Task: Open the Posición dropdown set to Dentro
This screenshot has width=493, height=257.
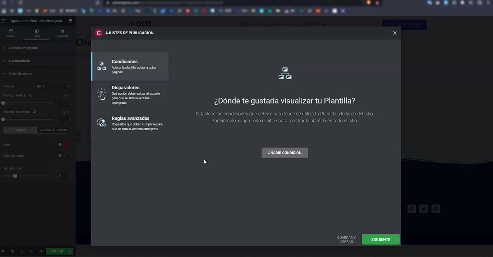Action: point(53,86)
